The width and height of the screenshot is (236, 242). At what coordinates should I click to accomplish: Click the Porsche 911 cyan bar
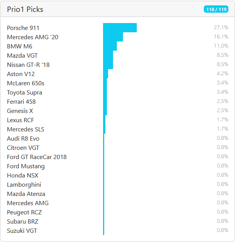[x=120, y=28]
